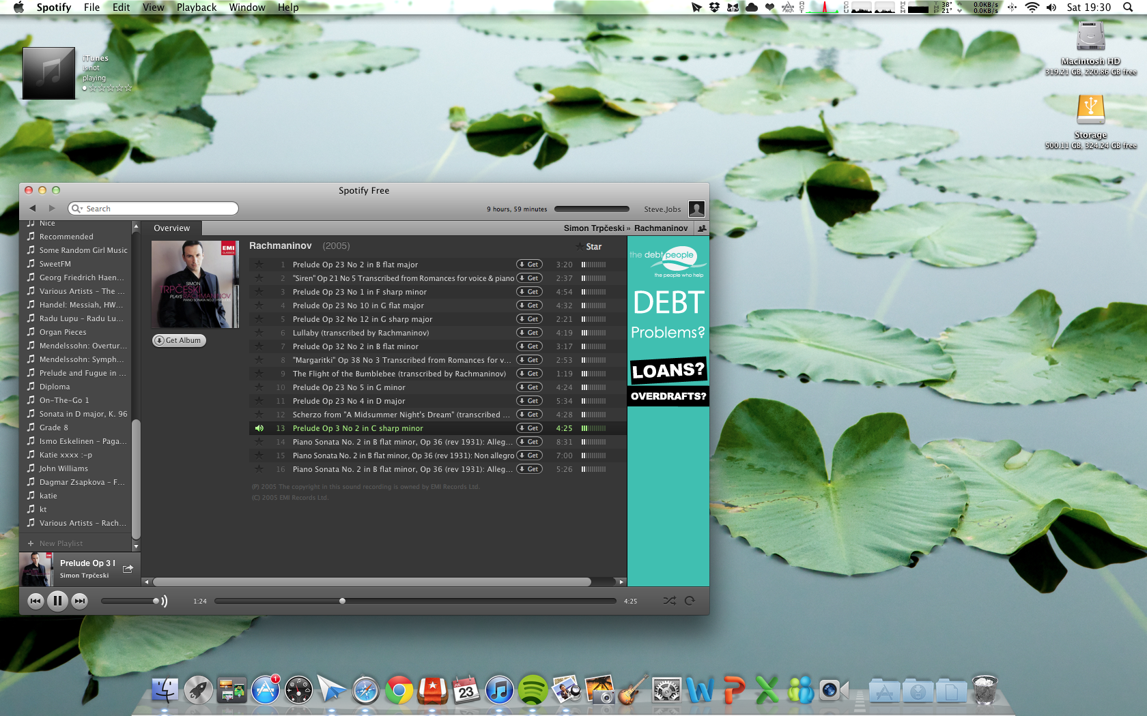Seek on the track progress bar
This screenshot has height=716, width=1147.
click(415, 601)
